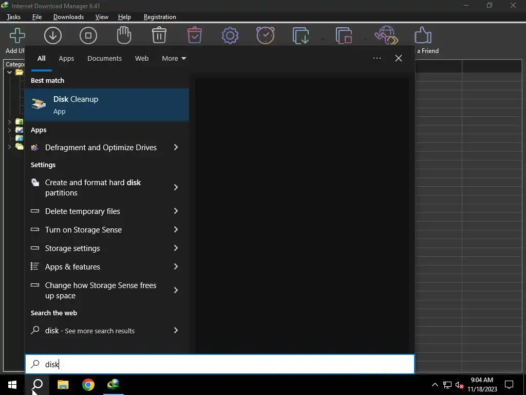Open Apps & features setting

(72, 267)
